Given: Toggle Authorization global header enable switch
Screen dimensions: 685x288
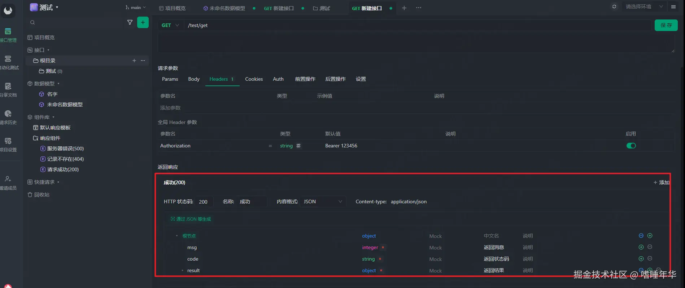Looking at the screenshot, I should (x=631, y=146).
